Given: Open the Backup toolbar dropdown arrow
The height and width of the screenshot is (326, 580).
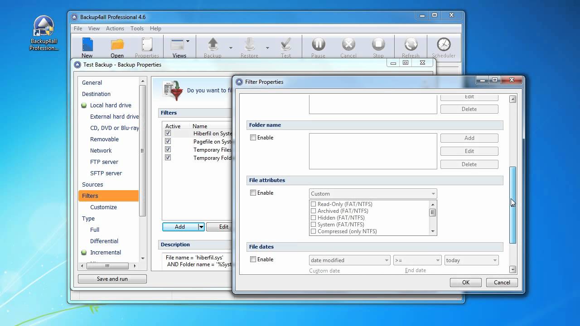Looking at the screenshot, I should coord(231,48).
